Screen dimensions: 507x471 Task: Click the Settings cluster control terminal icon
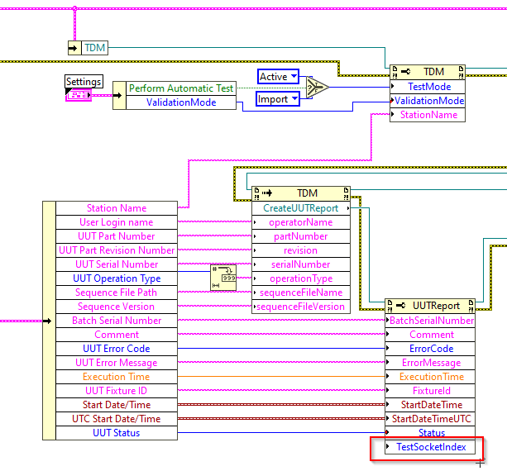coord(79,95)
